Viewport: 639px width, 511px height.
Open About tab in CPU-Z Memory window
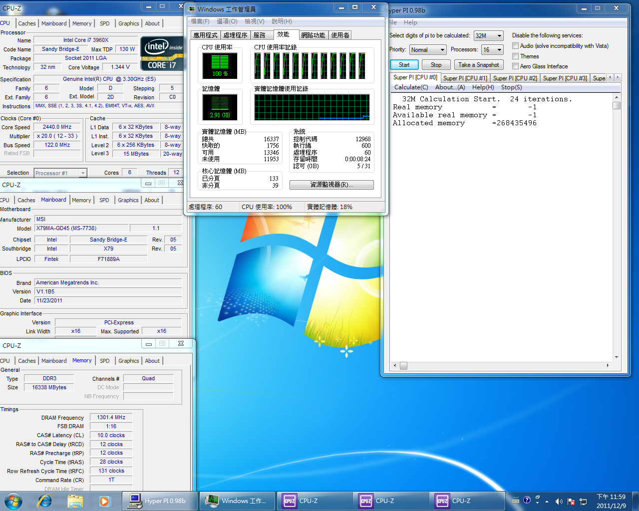tap(153, 361)
